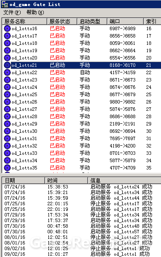Click index value 28

(149, 116)
